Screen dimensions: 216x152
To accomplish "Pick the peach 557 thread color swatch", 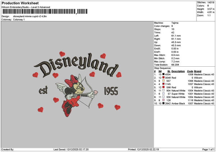I will click(164, 81).
